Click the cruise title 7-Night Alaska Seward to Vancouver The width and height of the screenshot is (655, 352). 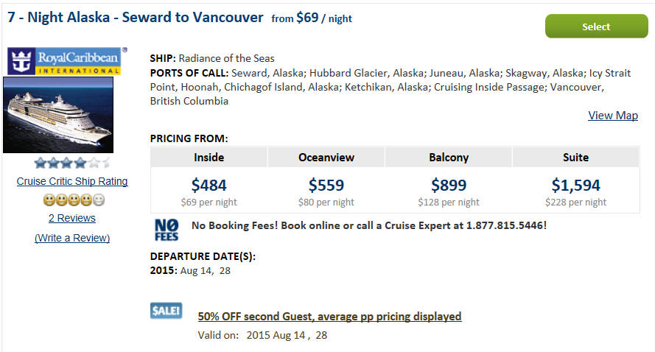[136, 18]
